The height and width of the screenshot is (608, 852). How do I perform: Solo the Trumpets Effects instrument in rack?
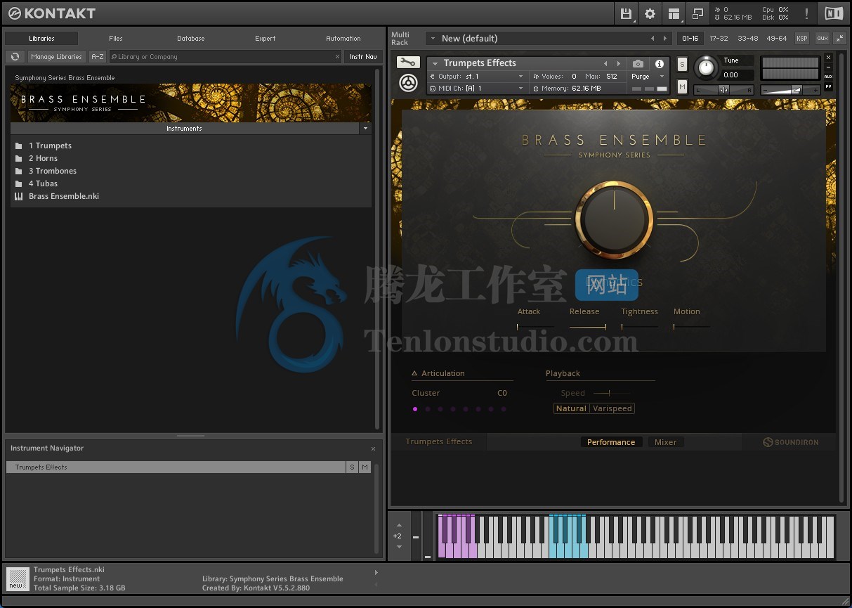682,65
